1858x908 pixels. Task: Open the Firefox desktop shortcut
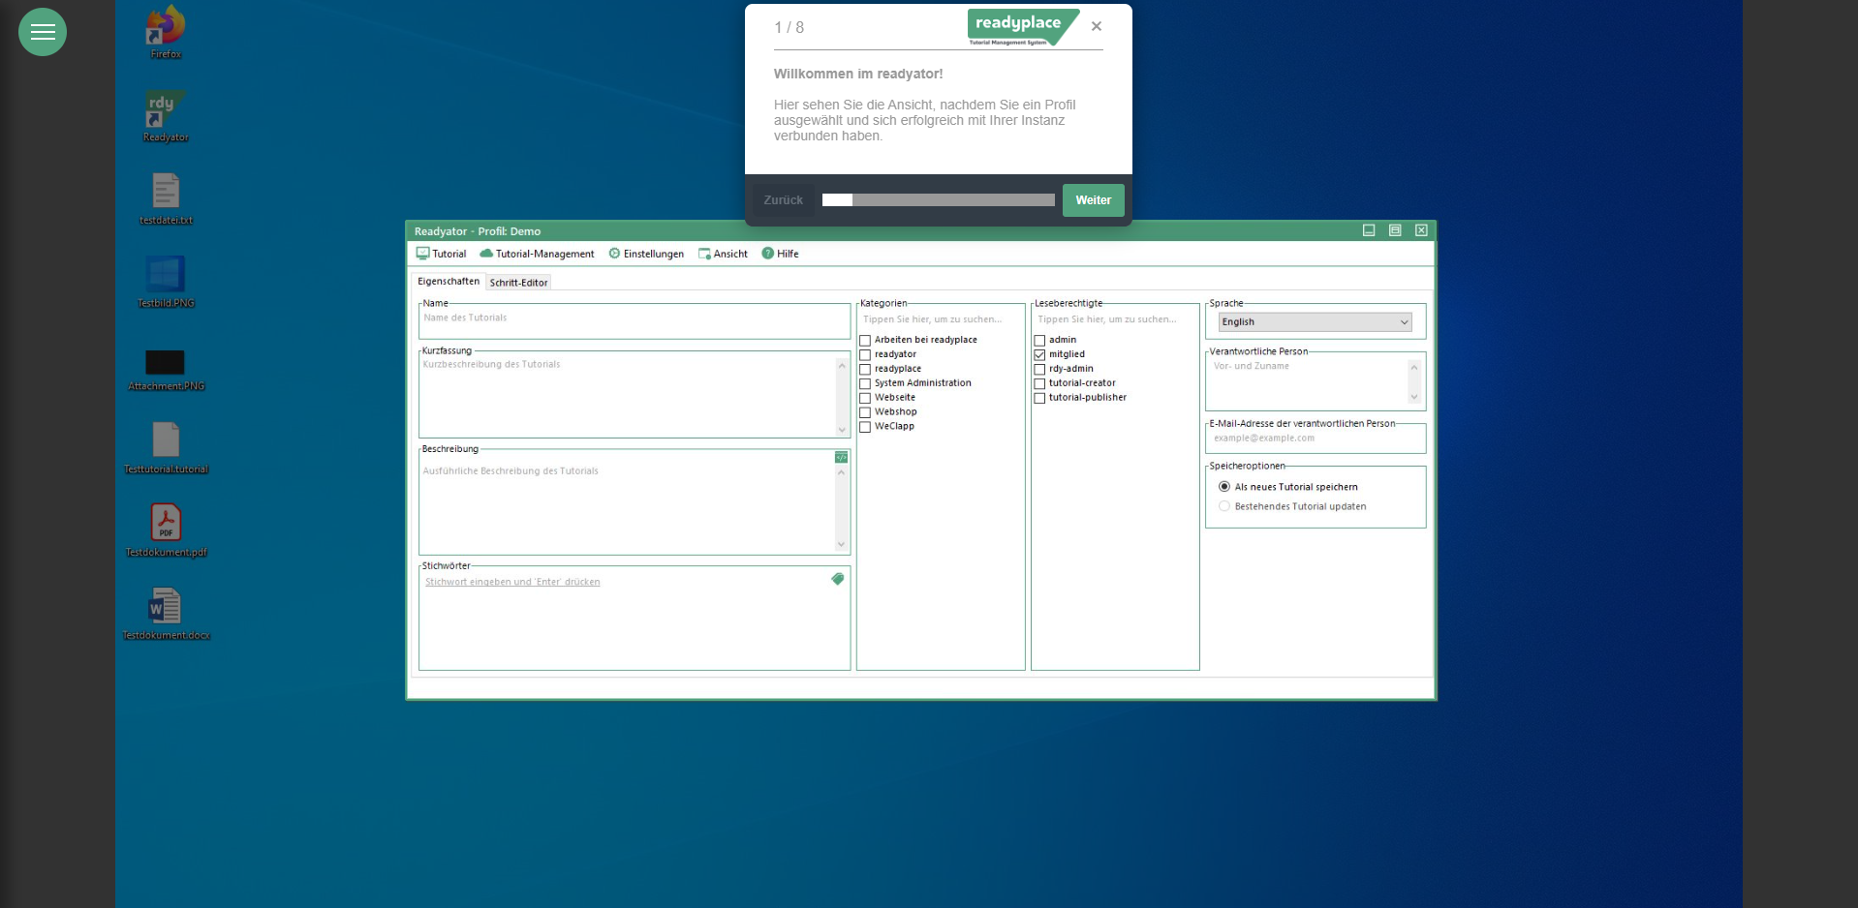pos(166,27)
